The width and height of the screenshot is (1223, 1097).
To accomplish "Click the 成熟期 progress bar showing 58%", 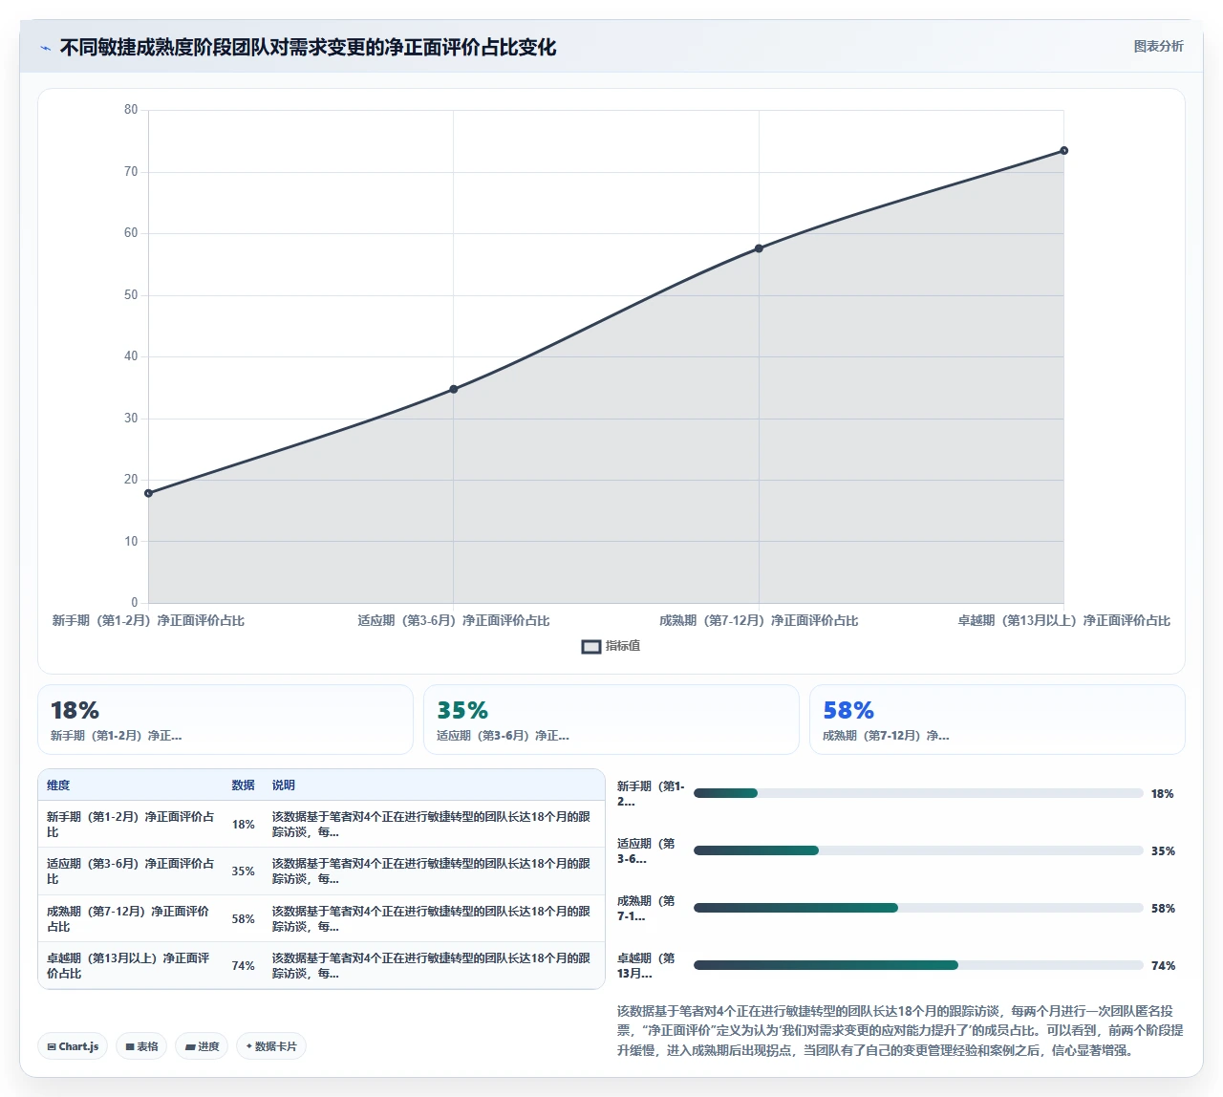I will coord(918,908).
